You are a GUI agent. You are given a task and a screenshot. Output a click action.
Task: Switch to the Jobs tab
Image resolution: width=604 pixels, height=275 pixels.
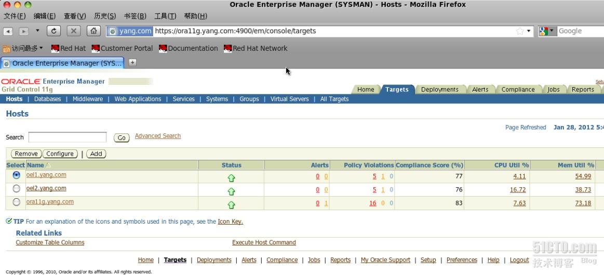554,90
